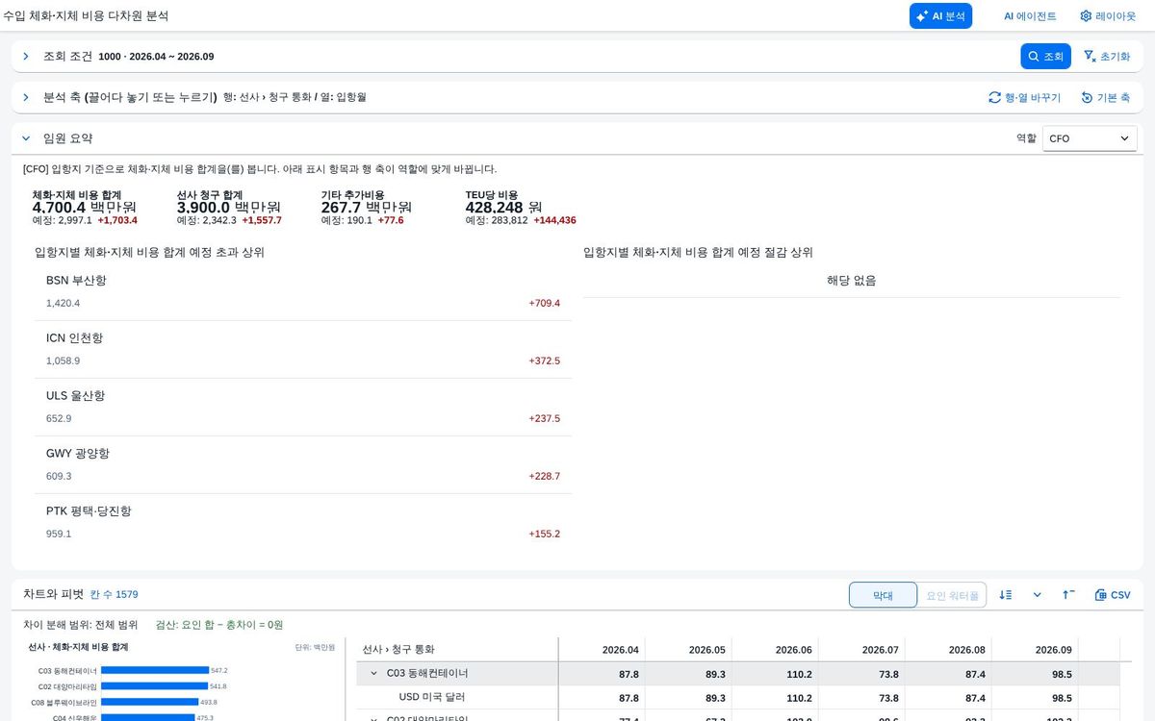Click the TEU당 비용 KPI
This screenshot has height=721, width=1155.
click(x=521, y=207)
